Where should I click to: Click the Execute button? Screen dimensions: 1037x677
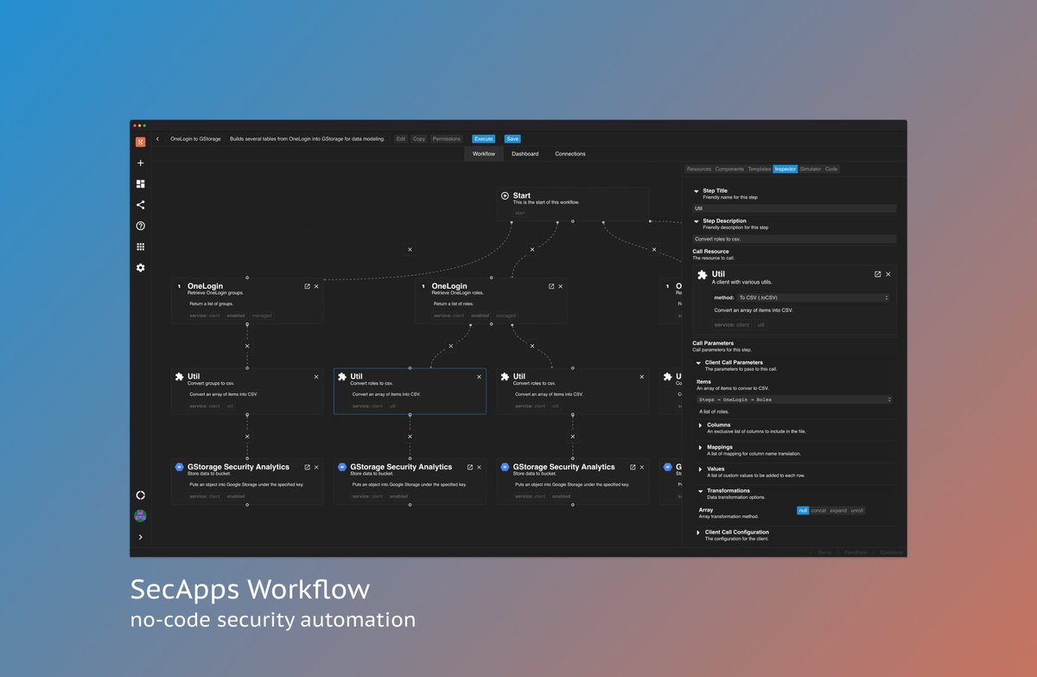click(x=484, y=139)
